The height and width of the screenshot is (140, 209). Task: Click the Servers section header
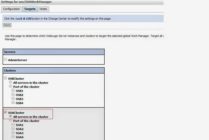coord(54,52)
